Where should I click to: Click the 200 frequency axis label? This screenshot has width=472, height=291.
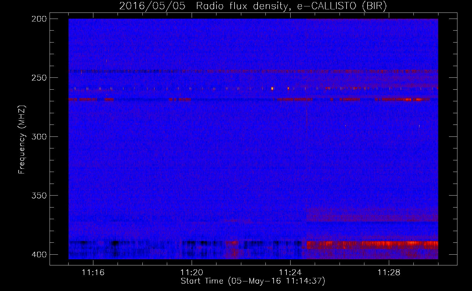point(39,19)
